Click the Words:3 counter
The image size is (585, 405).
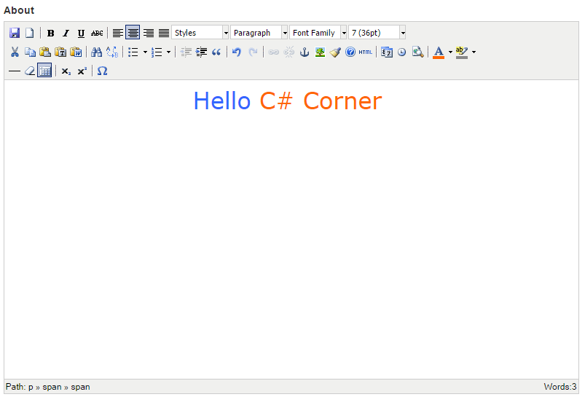[x=560, y=387]
